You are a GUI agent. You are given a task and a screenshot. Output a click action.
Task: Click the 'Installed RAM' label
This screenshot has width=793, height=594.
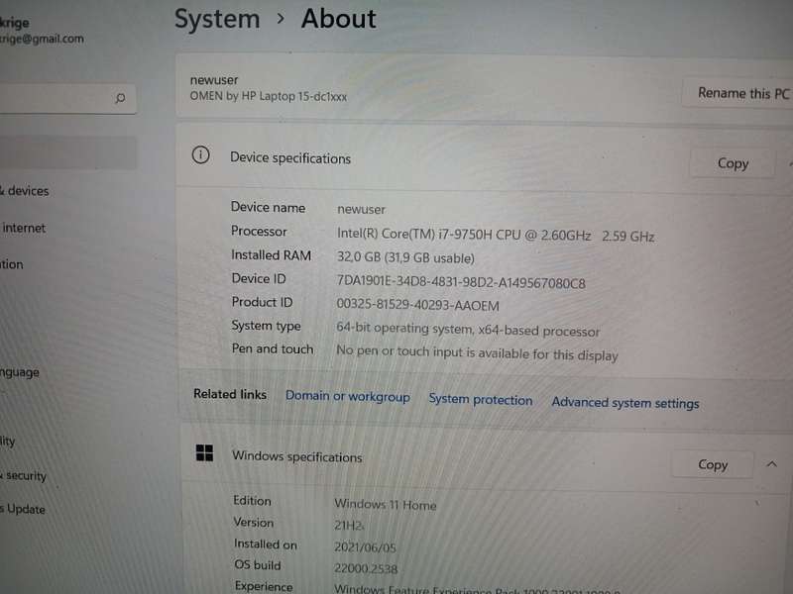point(271,255)
